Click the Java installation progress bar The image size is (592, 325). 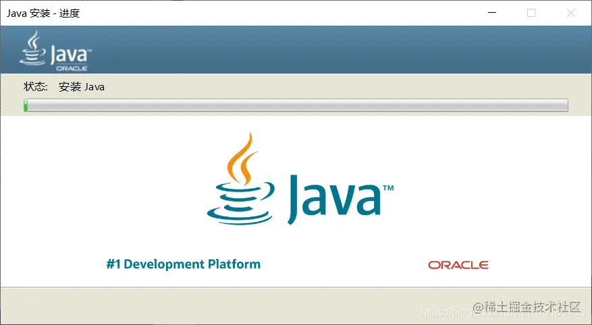click(296, 105)
